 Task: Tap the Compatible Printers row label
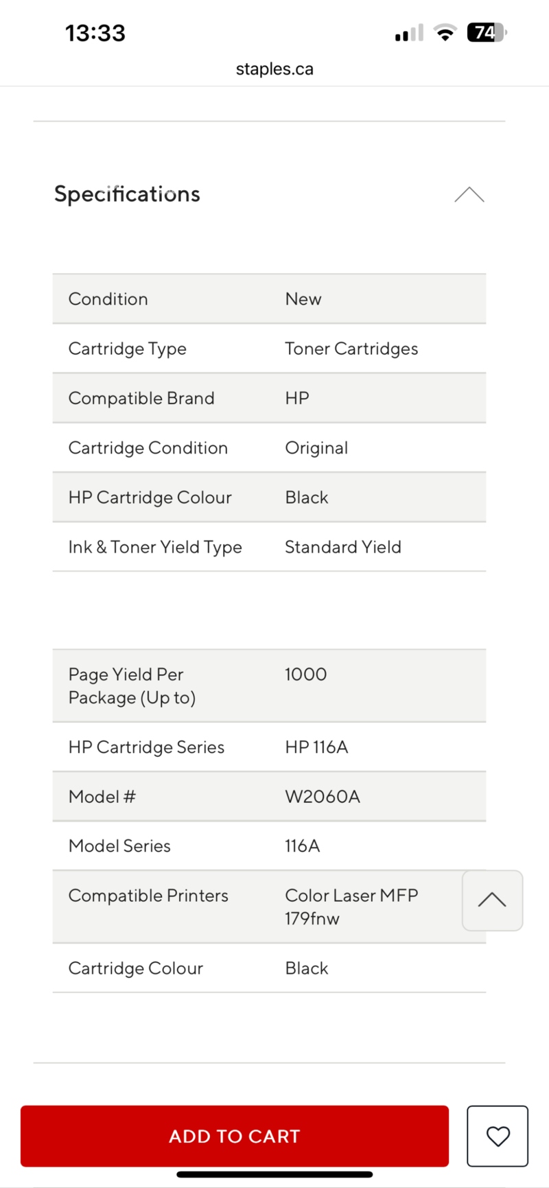point(148,896)
